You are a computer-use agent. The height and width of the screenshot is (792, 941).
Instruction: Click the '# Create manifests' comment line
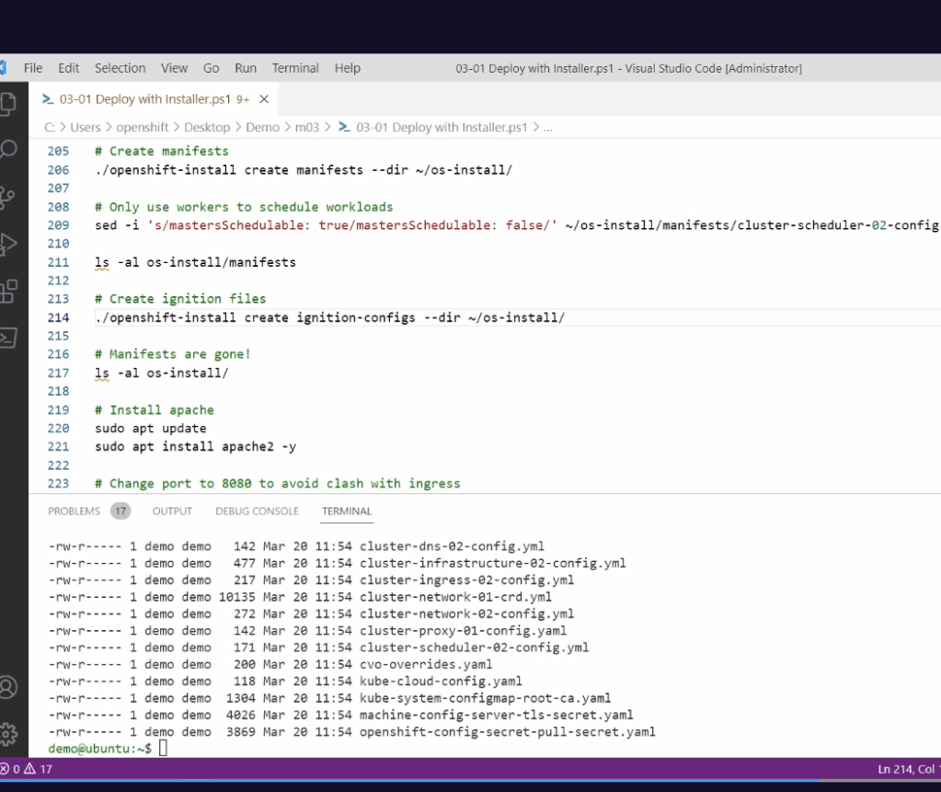[162, 151]
